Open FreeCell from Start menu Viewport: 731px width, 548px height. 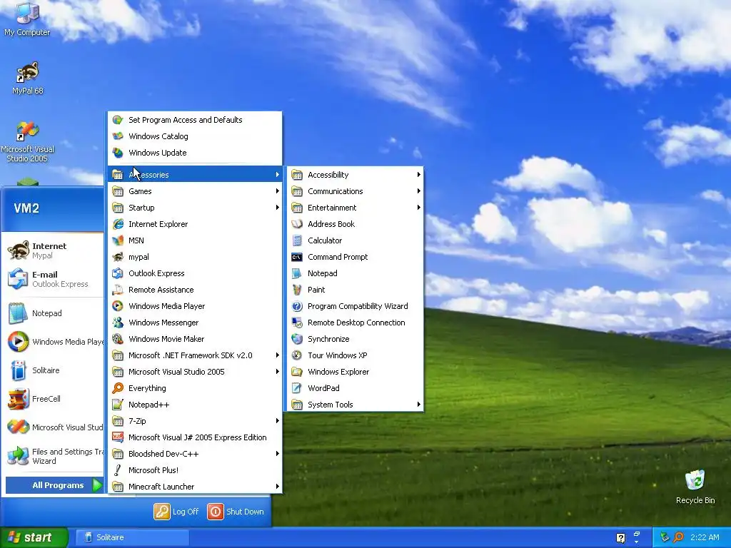(53, 399)
